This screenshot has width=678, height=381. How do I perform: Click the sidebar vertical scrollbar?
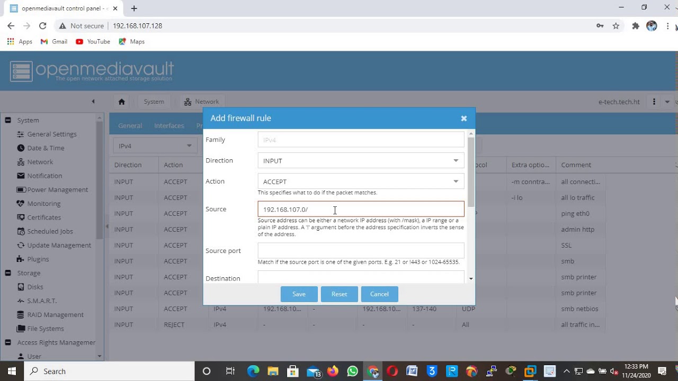[x=100, y=180]
